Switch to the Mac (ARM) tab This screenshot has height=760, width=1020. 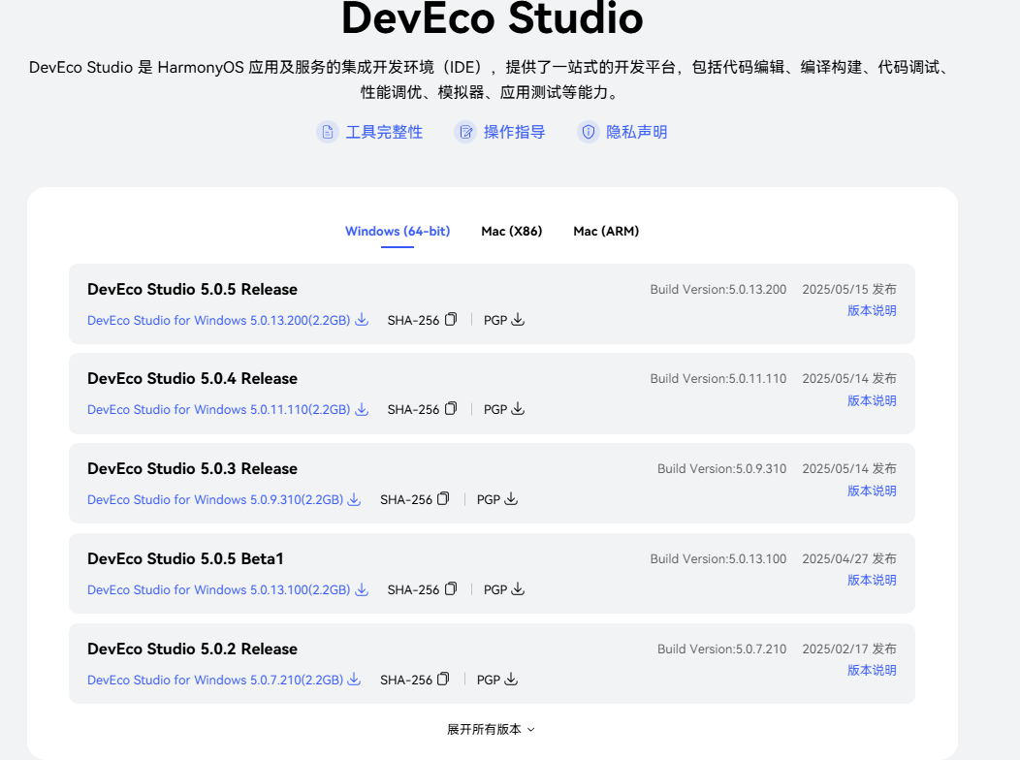(606, 231)
